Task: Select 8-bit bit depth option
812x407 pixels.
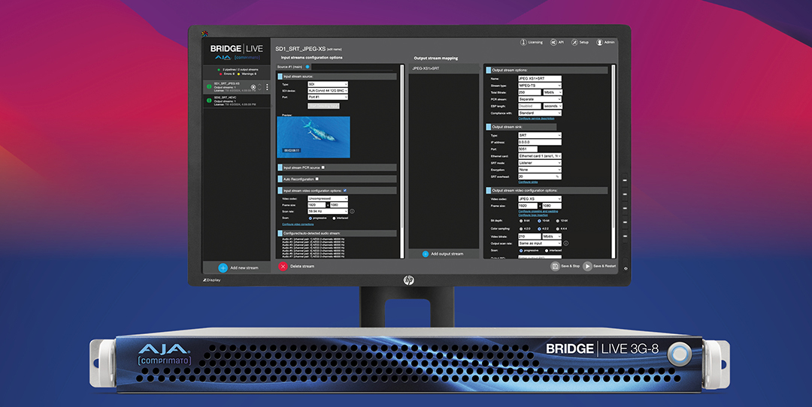Action: point(520,221)
